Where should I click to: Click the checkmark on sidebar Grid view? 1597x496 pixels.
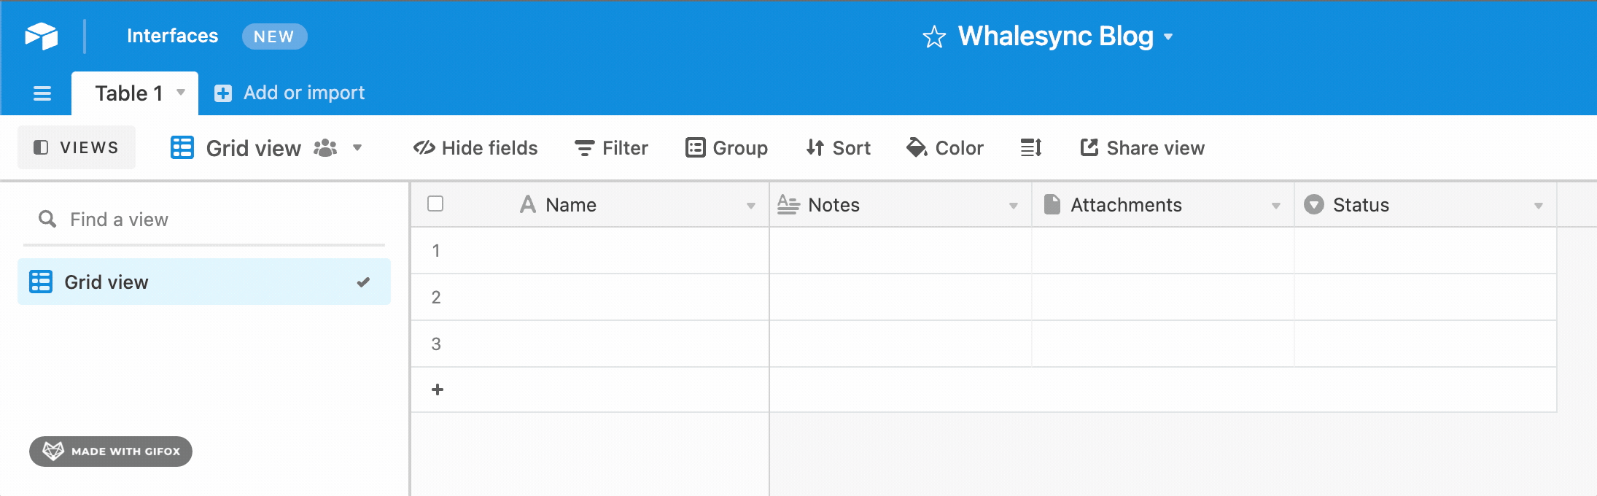(x=363, y=282)
